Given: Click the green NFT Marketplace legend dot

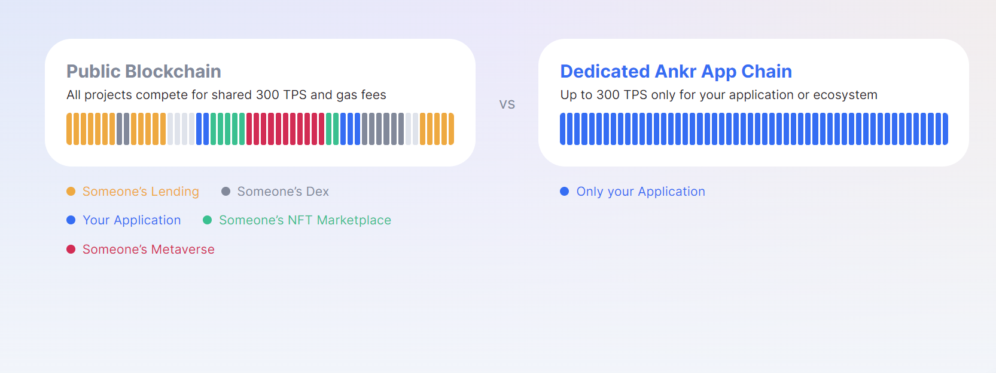Looking at the screenshot, I should pyautogui.click(x=207, y=220).
